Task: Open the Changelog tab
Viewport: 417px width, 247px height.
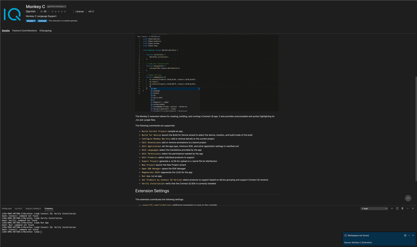Action: [x=45, y=31]
